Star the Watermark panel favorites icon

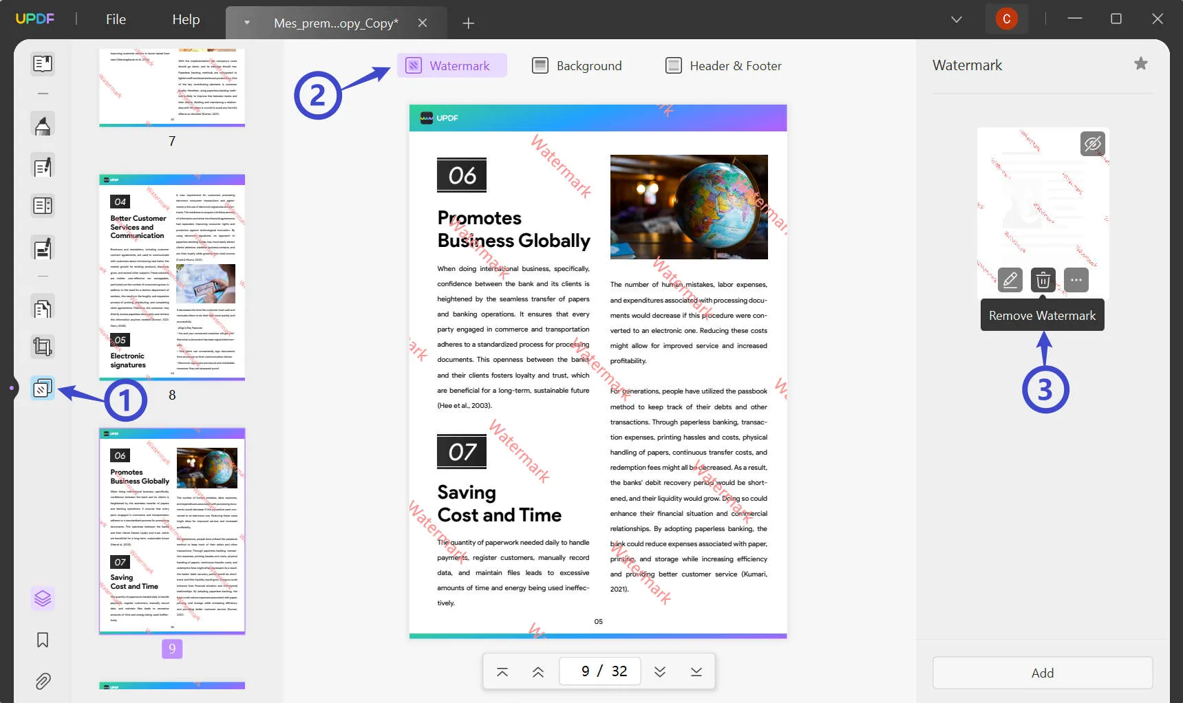(1141, 64)
